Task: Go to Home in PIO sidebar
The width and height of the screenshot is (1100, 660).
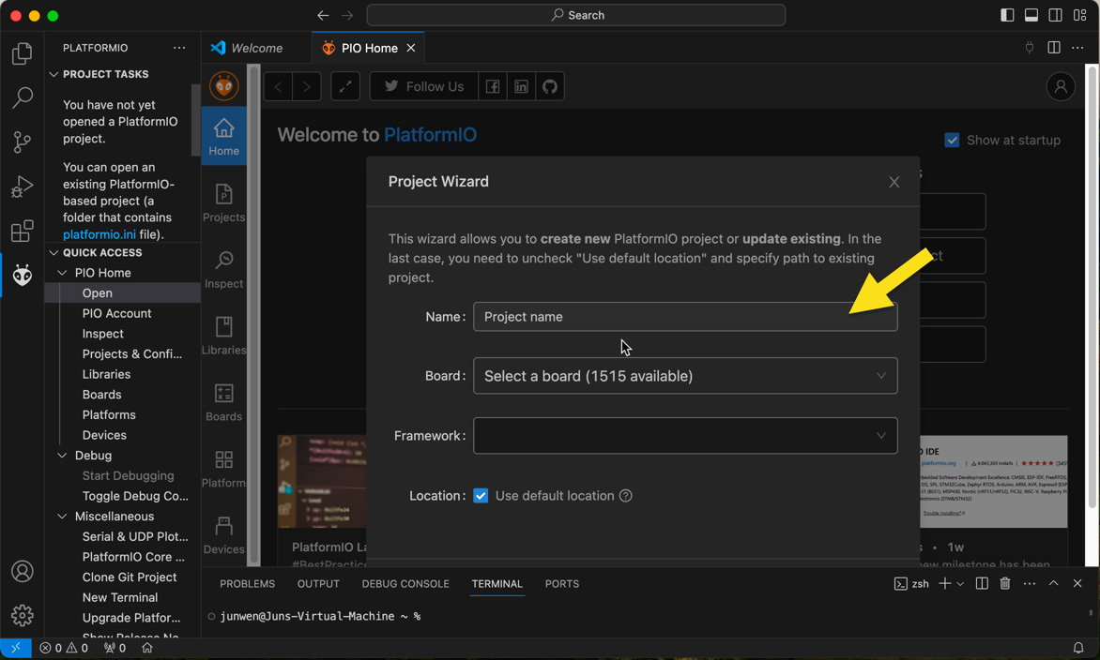Action: pos(223,136)
